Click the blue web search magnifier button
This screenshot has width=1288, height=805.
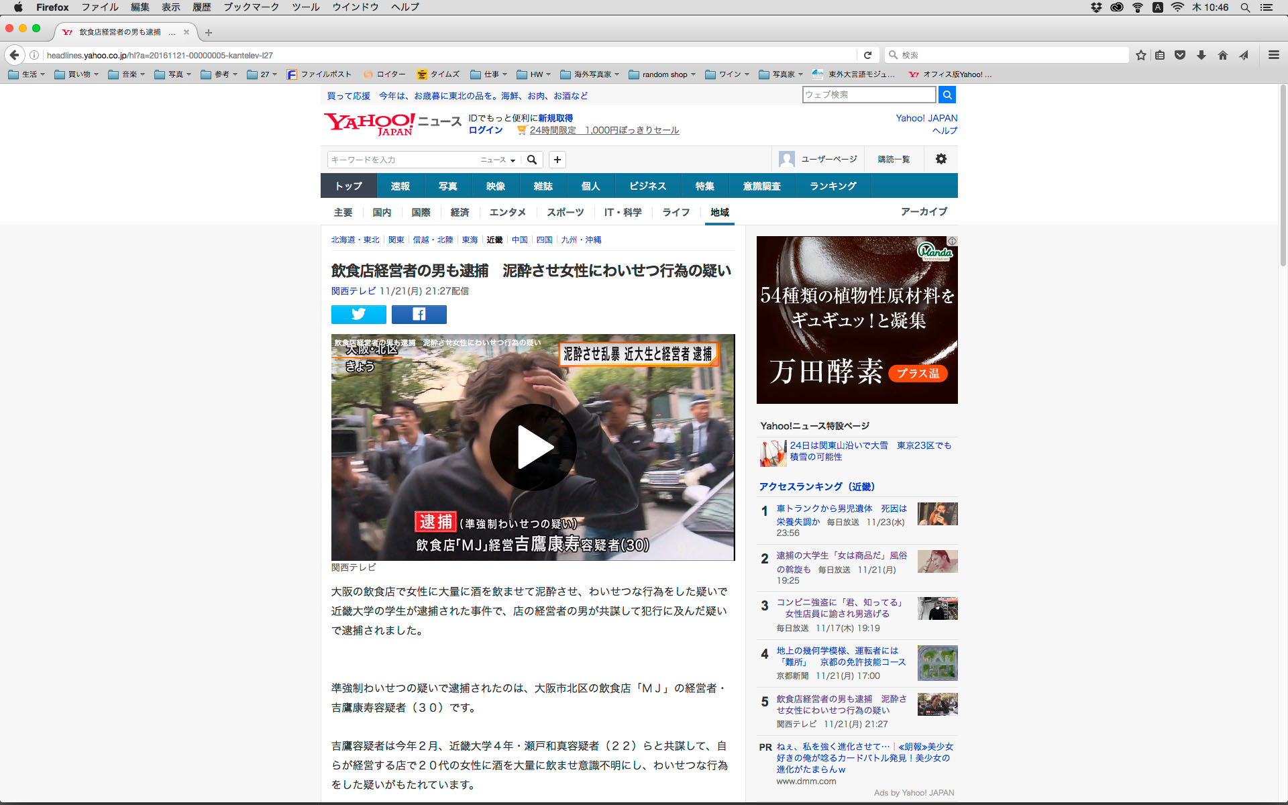coord(947,95)
